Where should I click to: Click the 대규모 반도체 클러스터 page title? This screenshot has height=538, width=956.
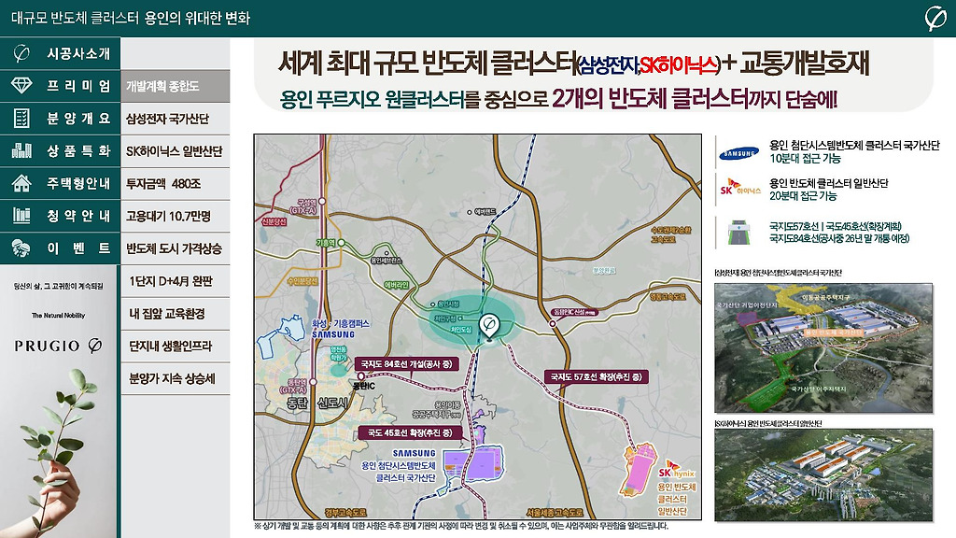click(x=131, y=19)
